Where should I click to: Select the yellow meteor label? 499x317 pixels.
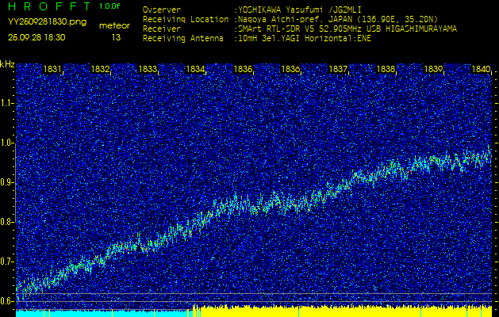[x=116, y=25]
